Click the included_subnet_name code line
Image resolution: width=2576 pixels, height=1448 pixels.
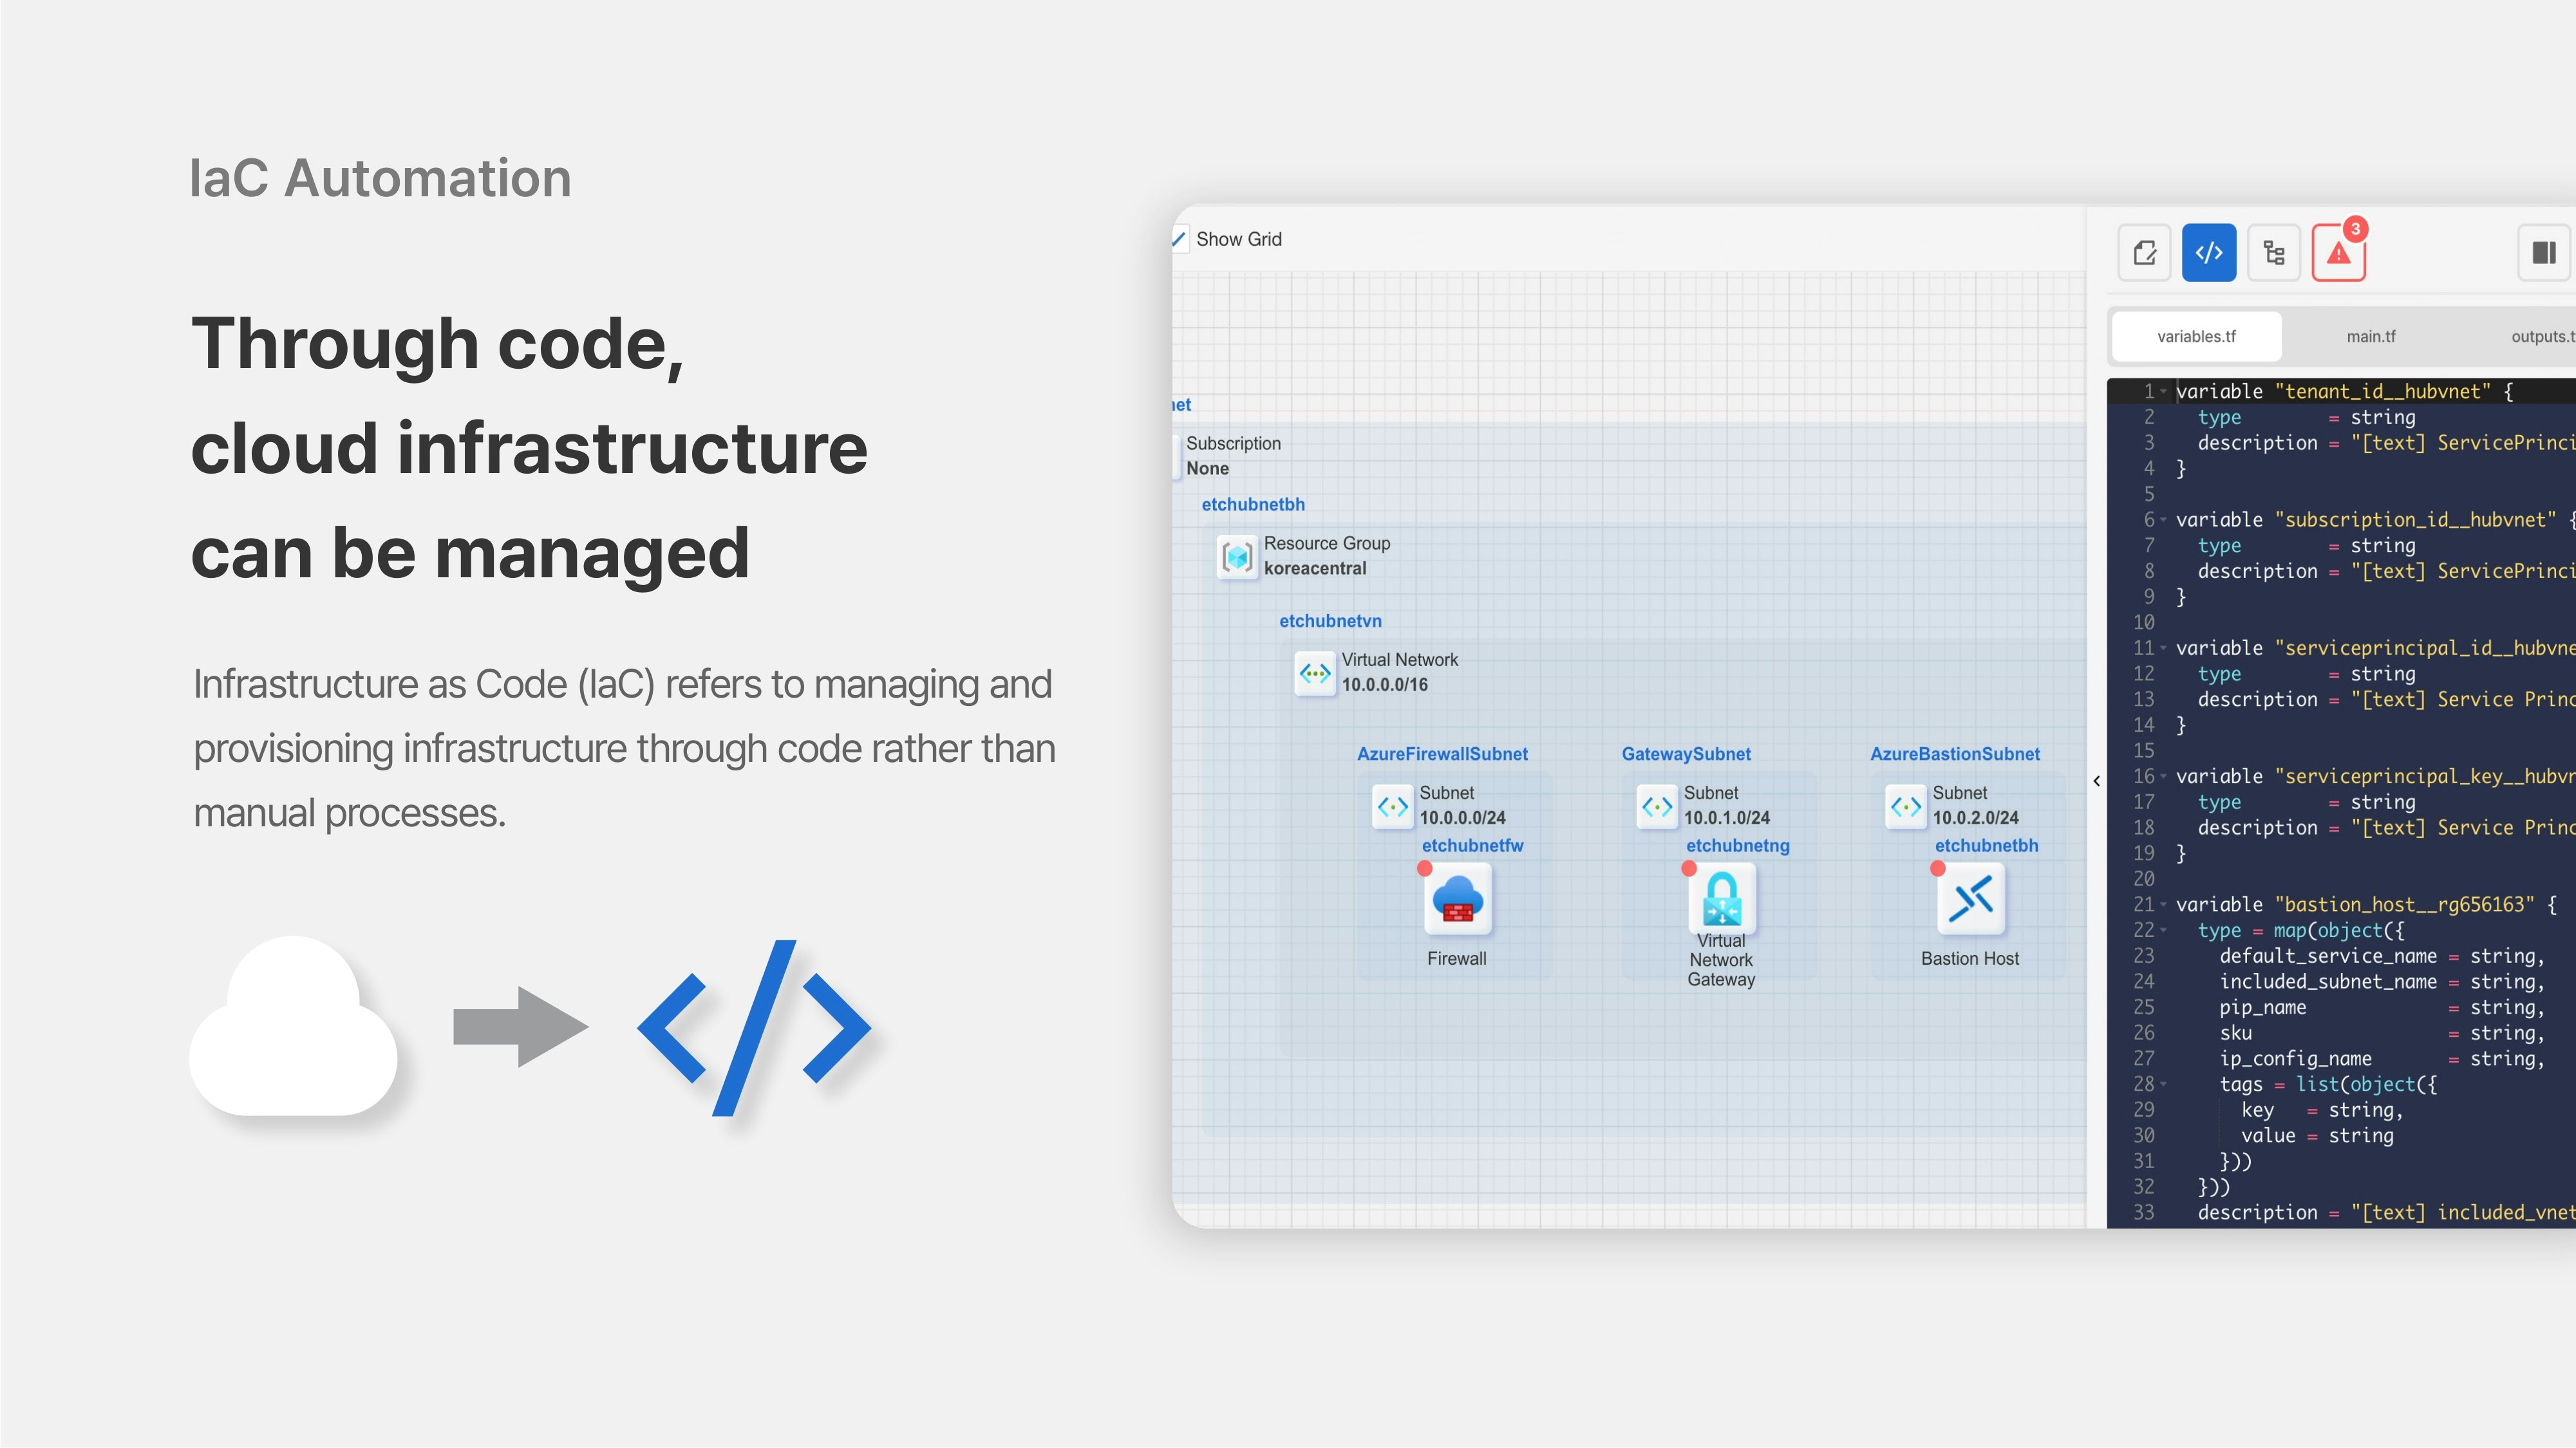2382,981
